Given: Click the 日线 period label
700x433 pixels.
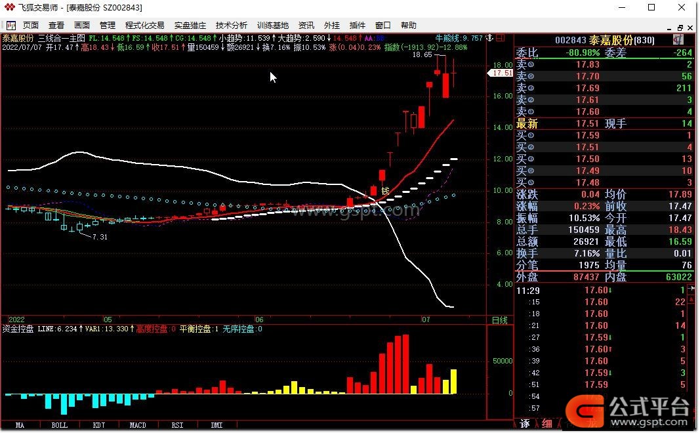Looking at the screenshot, I should [x=499, y=320].
